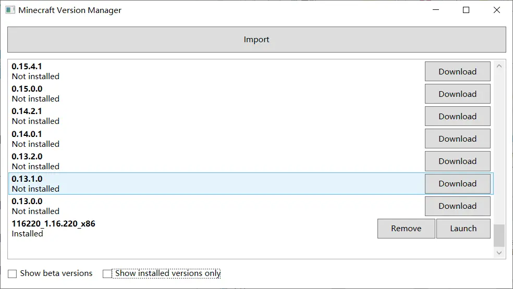Download version 0.13.2.0
The width and height of the screenshot is (513, 289).
(x=457, y=161)
